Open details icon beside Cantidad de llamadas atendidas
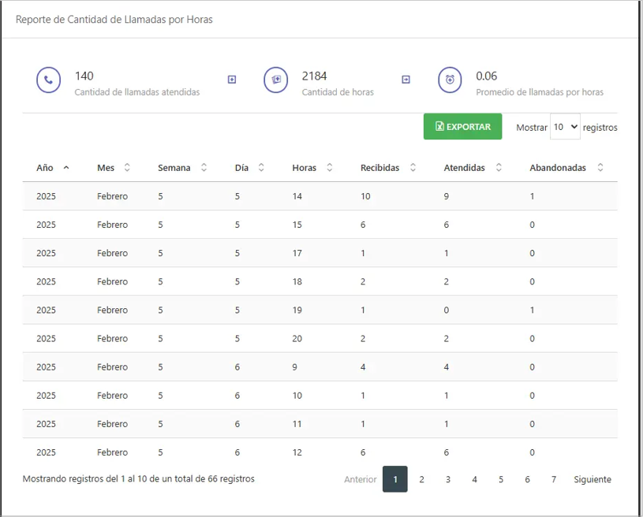 tap(231, 80)
